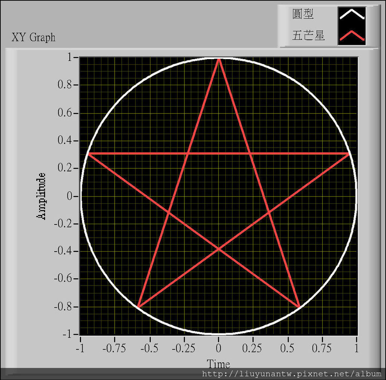
Task: Click the X-axis -0.25 tick label
Action: (184, 348)
